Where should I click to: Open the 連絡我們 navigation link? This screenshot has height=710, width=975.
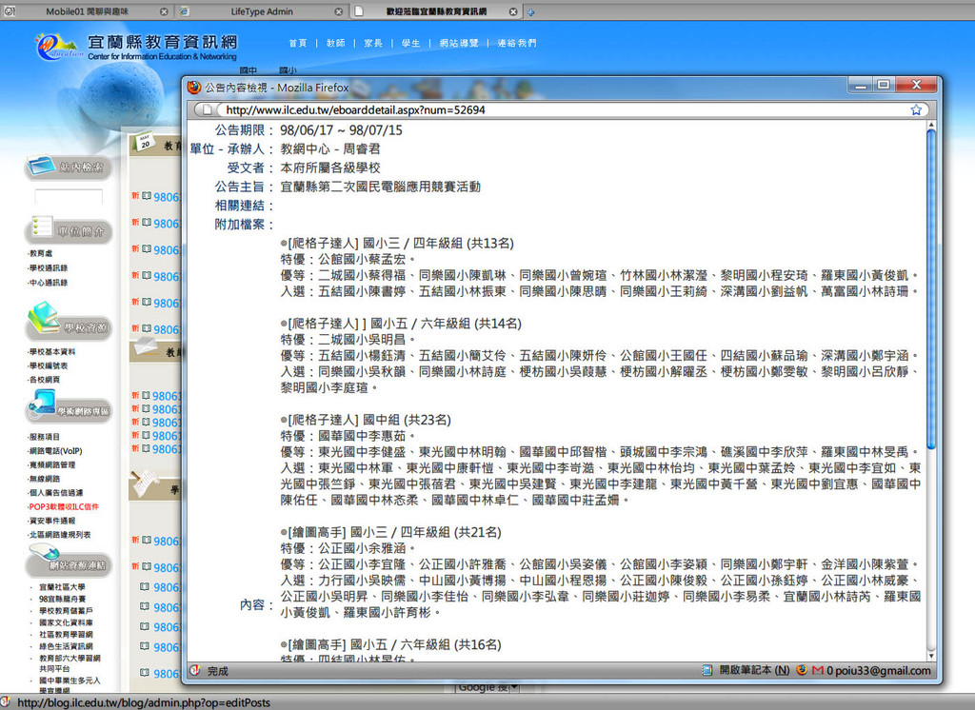(x=516, y=43)
